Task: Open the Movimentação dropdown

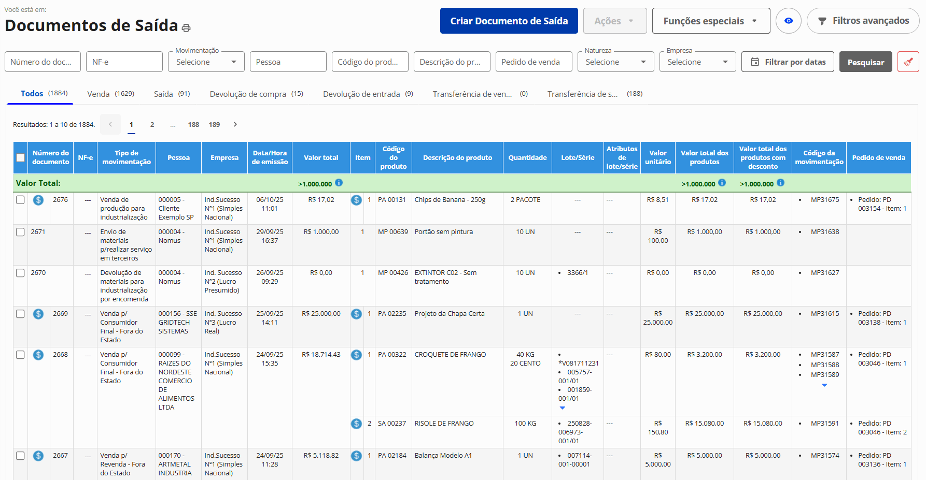Action: point(206,62)
